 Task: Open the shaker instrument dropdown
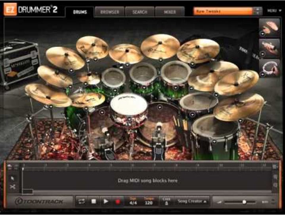point(262,54)
